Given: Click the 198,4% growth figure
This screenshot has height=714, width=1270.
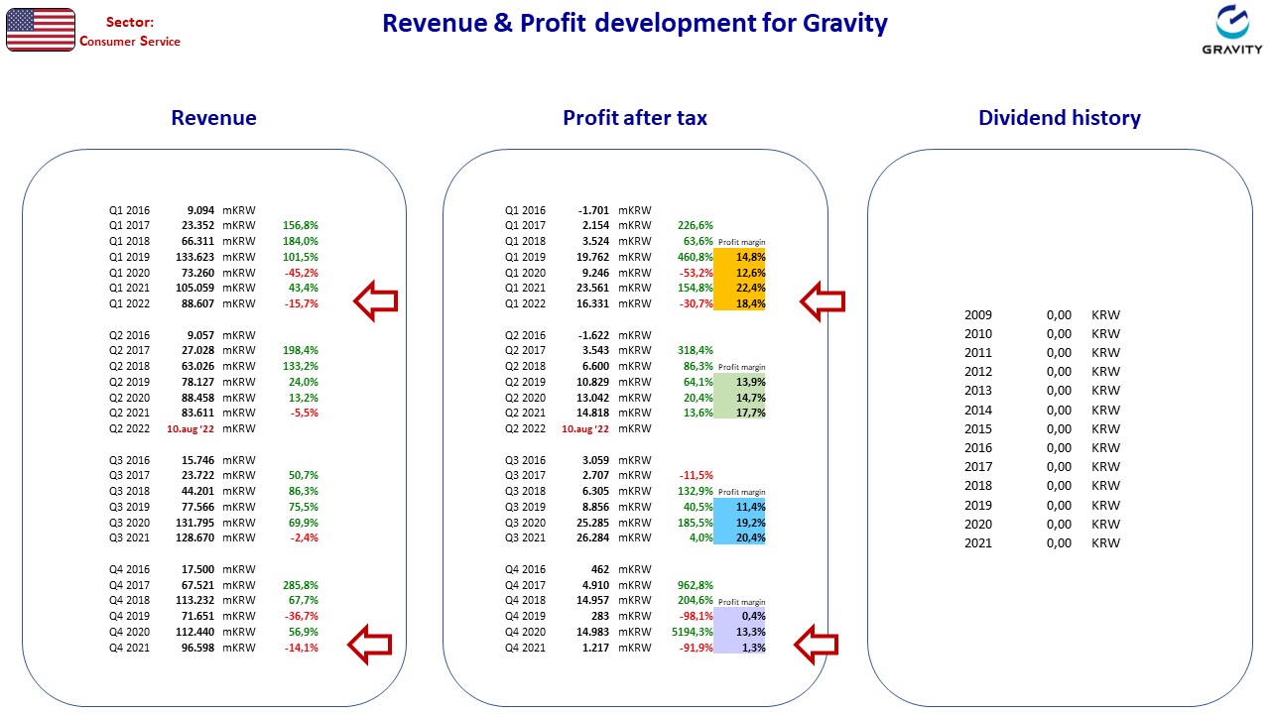Looking at the screenshot, I should pos(301,350).
